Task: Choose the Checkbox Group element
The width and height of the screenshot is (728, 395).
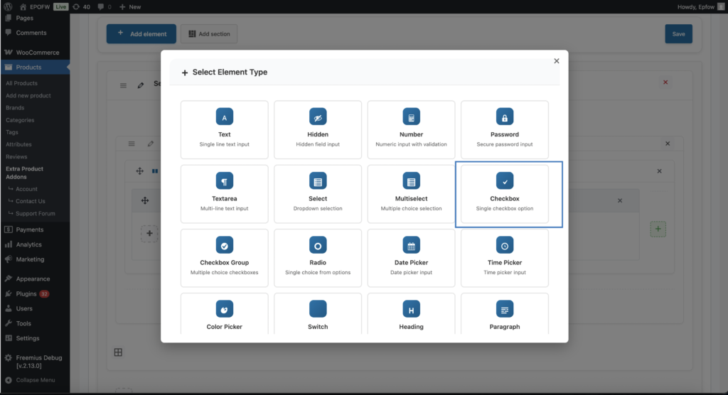Action: [225, 259]
